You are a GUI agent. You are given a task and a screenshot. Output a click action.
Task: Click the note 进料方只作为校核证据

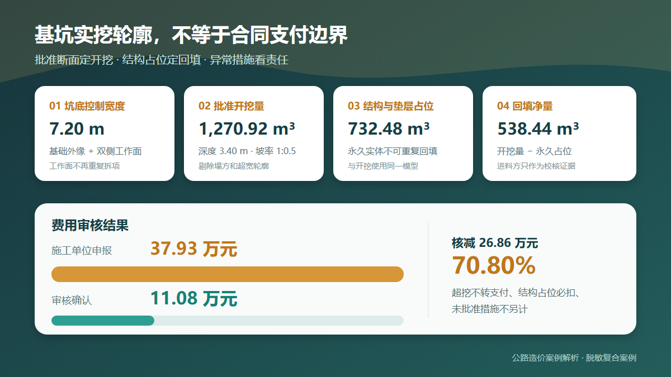point(536,166)
